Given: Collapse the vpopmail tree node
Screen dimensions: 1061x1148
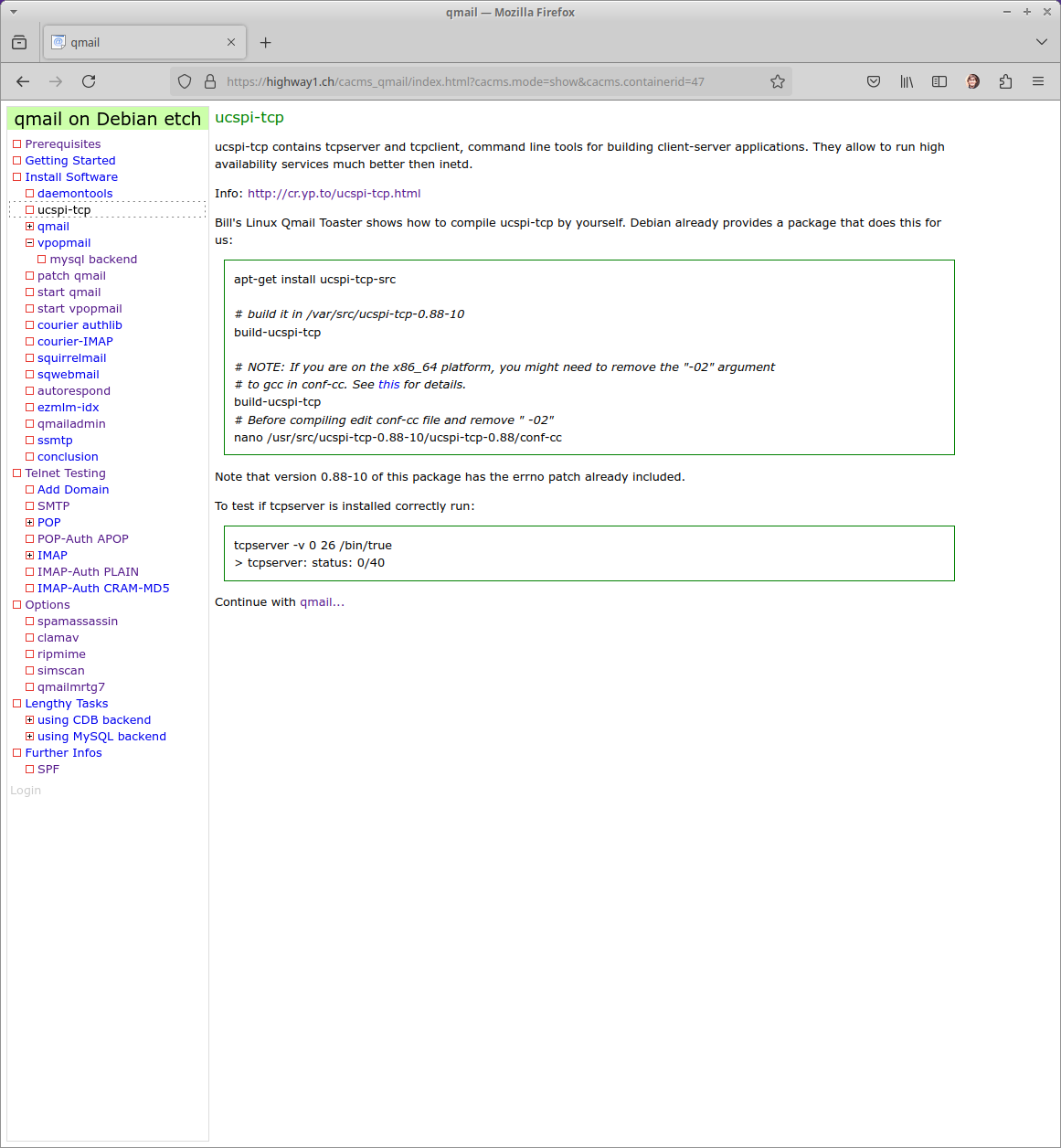Looking at the screenshot, I should 29,243.
